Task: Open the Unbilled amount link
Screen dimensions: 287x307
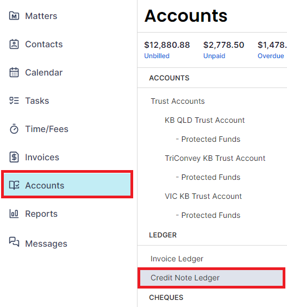Action: coord(157,56)
